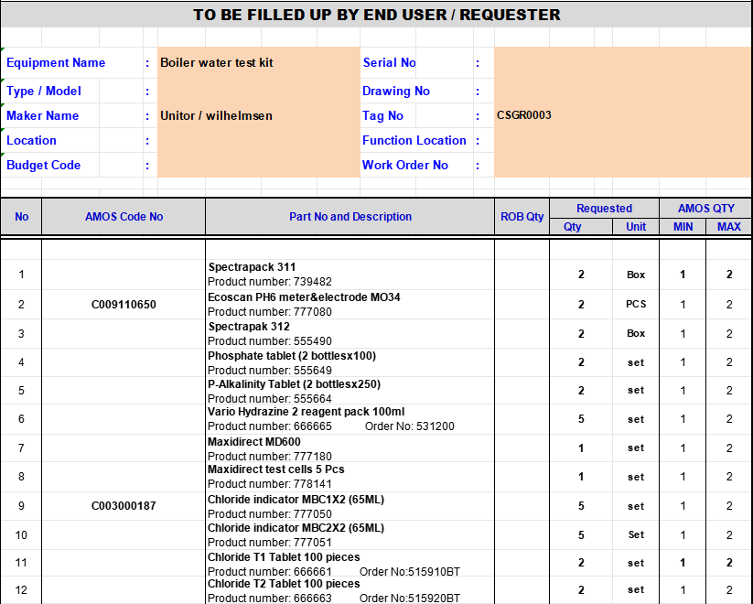Select the MIN column header
Viewport: 753px width, 604px height.
coord(683,227)
